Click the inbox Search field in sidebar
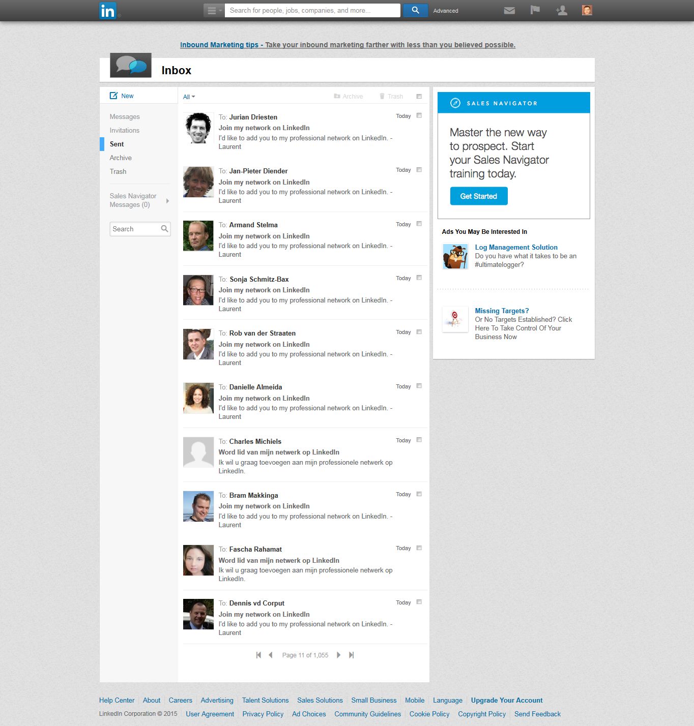This screenshot has height=726, width=694. [x=135, y=229]
